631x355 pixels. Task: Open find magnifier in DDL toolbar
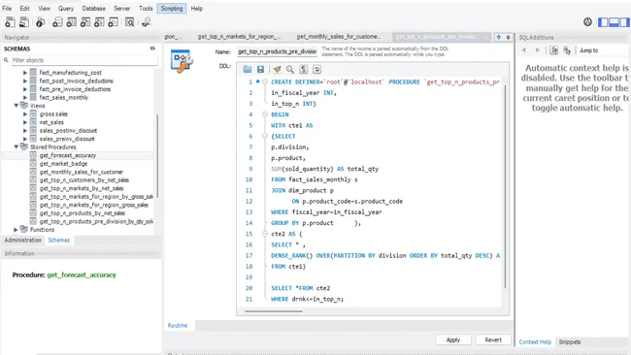[x=290, y=70]
